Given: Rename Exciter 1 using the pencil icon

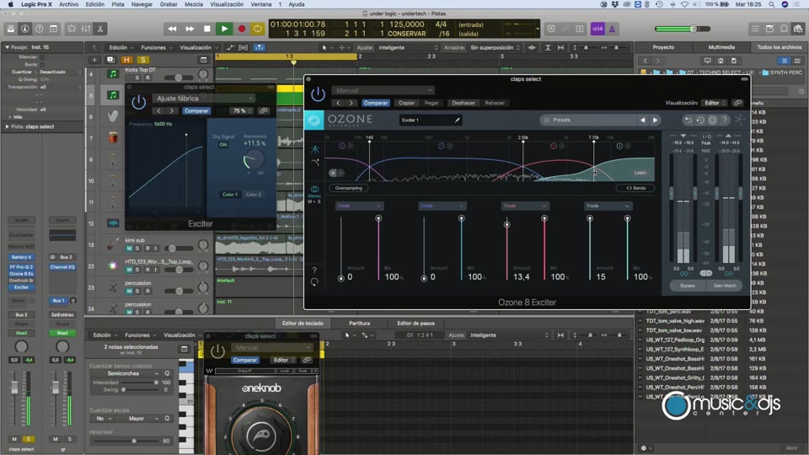Looking at the screenshot, I should [457, 120].
